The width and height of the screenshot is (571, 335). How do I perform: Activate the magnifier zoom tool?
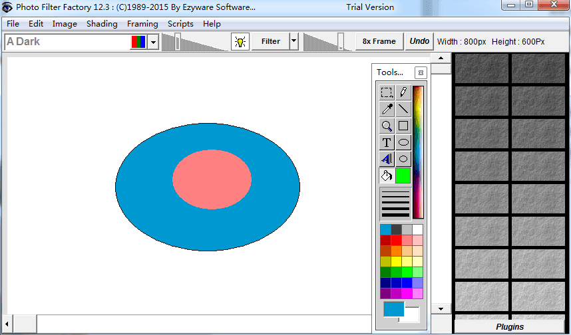[x=387, y=126]
